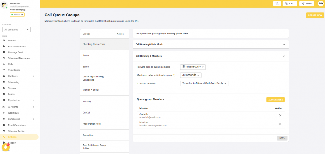Viewport: 325px width, 154px height.
Task: Click arshath.h@emitrr.com email text
Action: tap(150, 117)
